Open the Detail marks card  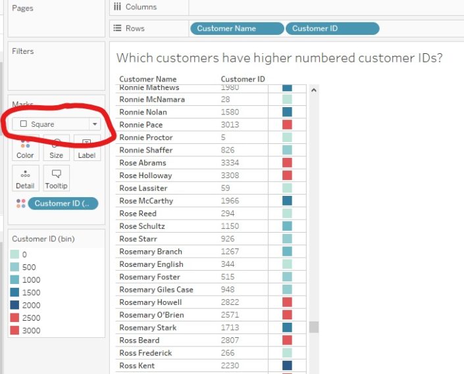[x=25, y=178]
